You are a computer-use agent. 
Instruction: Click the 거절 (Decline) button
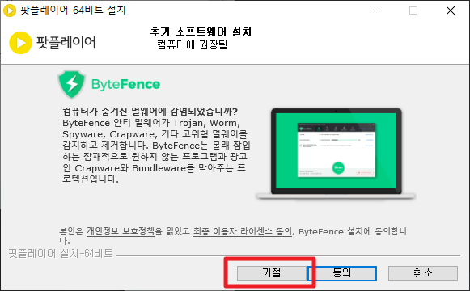coord(272,273)
